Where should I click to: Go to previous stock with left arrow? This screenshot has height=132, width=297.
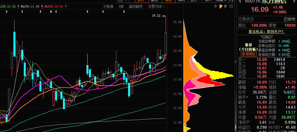tap(239, 1)
